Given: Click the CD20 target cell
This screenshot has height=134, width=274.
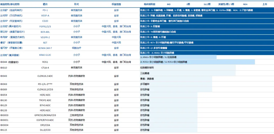Looking at the screenshot, I should coord(45,21).
